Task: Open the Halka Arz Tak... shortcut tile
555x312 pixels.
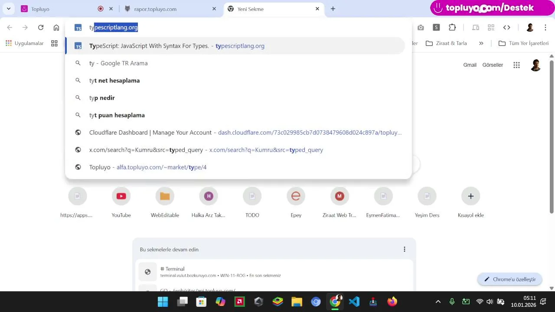Action: tap(209, 203)
